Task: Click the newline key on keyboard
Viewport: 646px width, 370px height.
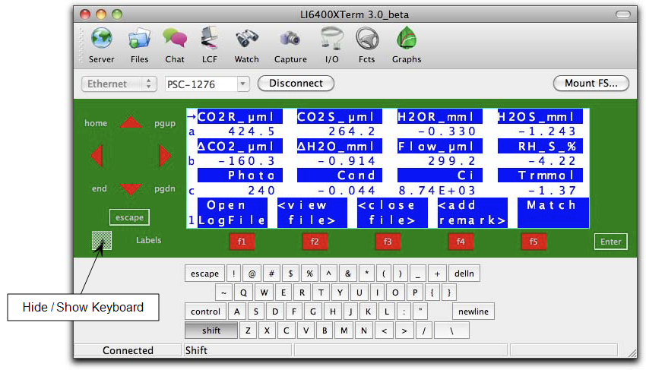Action: tap(473, 311)
